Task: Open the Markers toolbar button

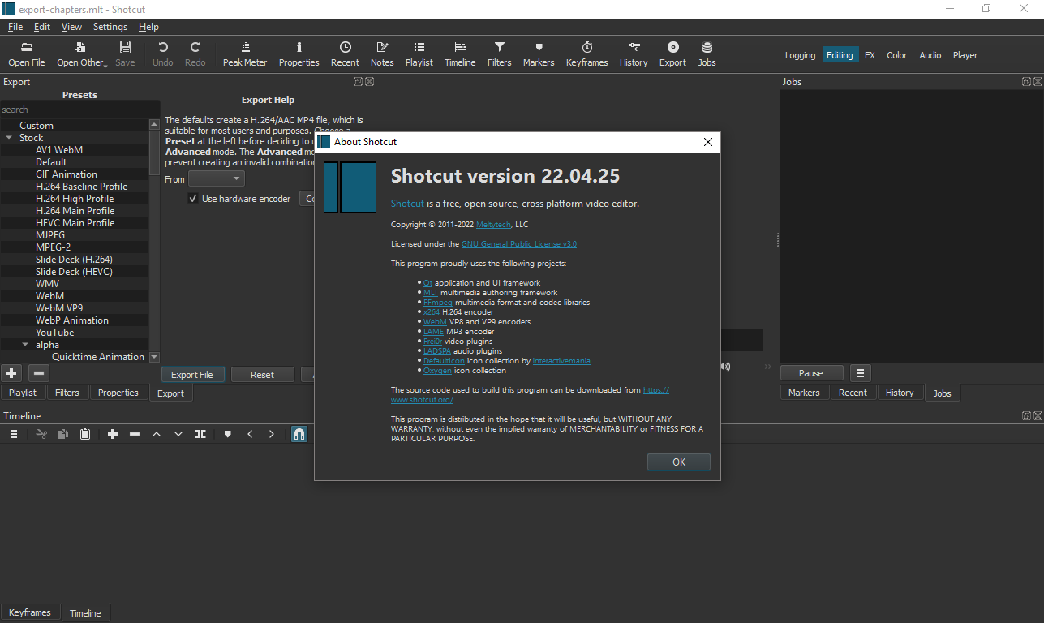Action: coord(539,54)
